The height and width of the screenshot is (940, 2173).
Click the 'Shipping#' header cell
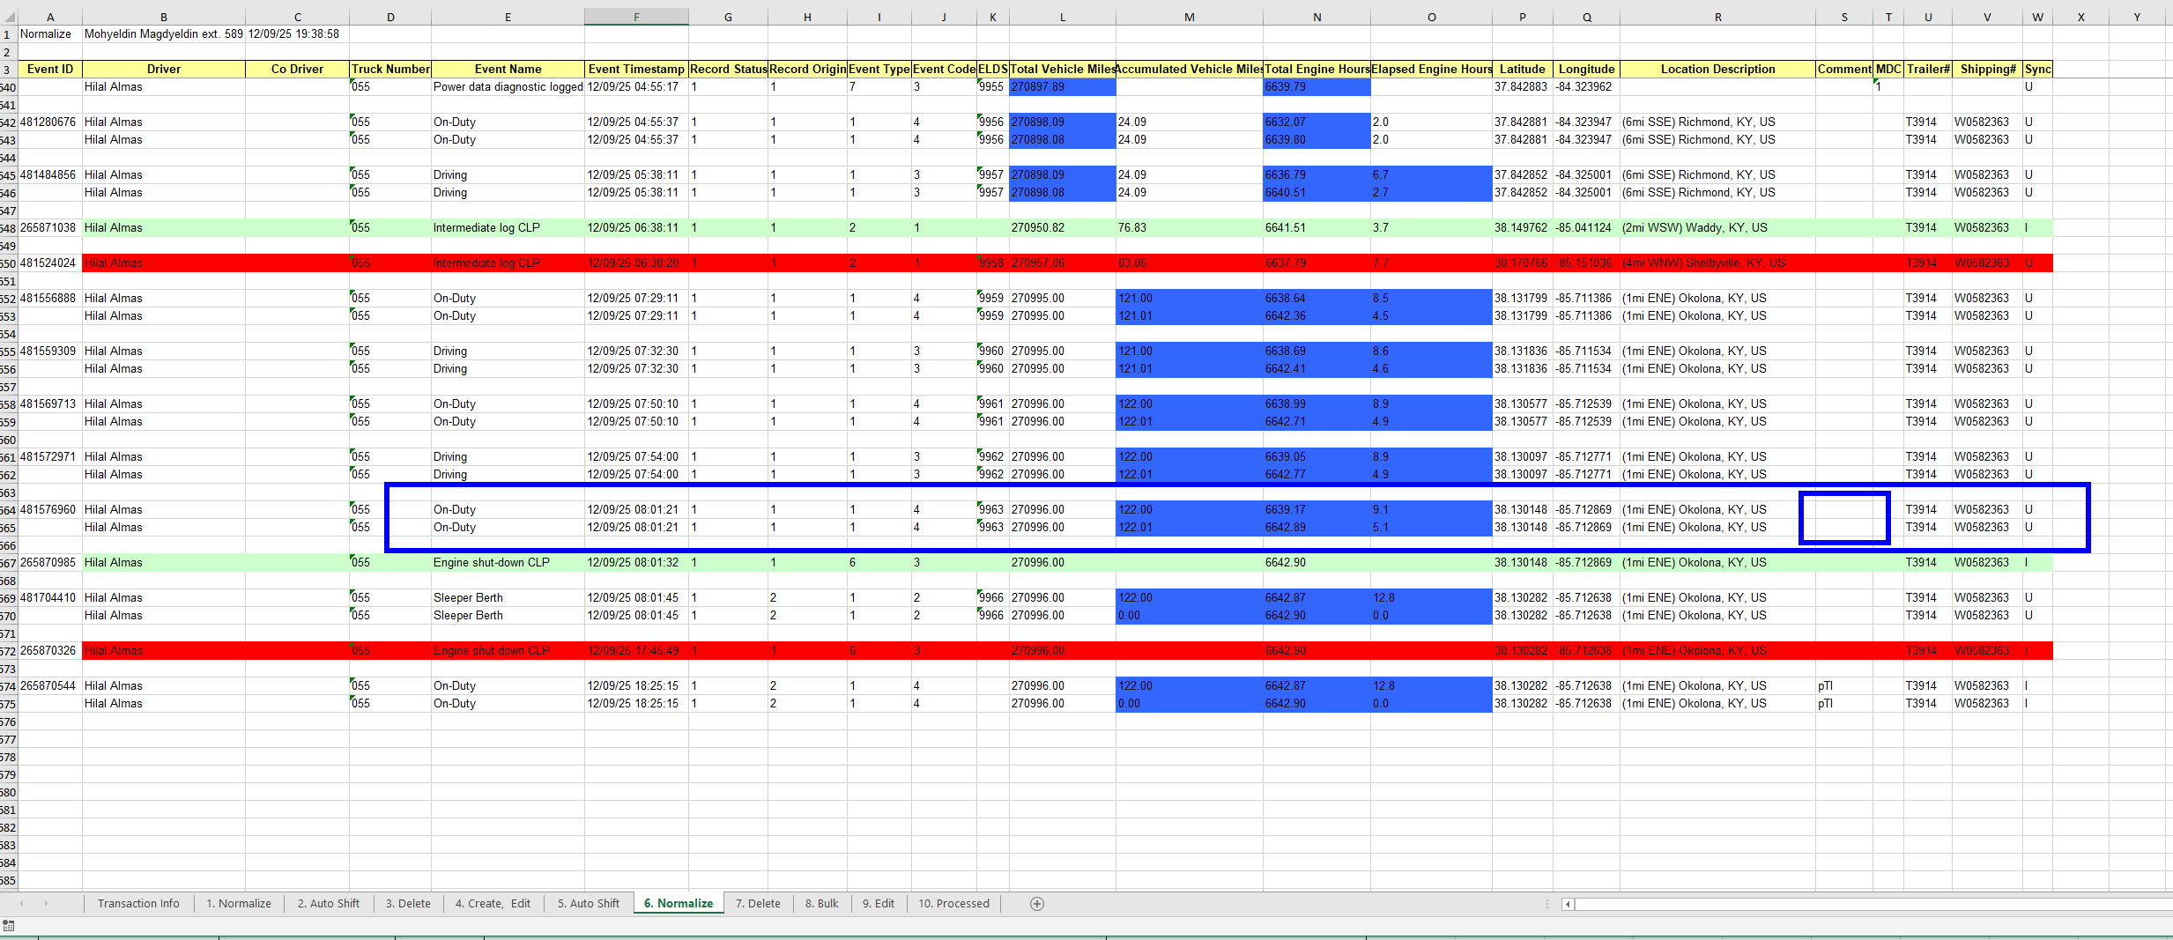pos(1988,70)
